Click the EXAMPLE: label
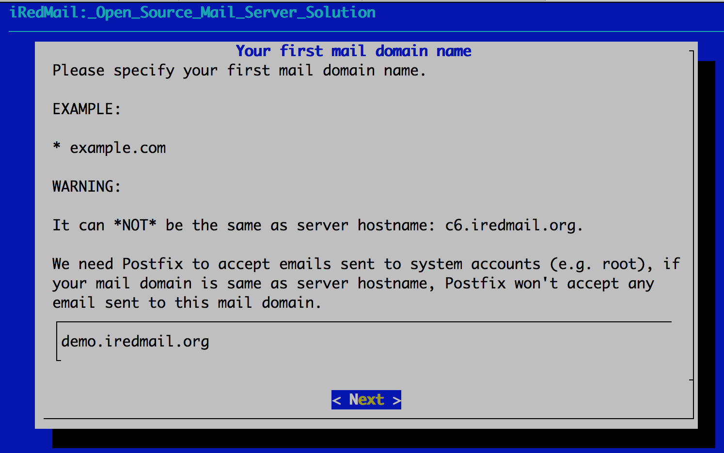The width and height of the screenshot is (724, 453). click(86, 109)
